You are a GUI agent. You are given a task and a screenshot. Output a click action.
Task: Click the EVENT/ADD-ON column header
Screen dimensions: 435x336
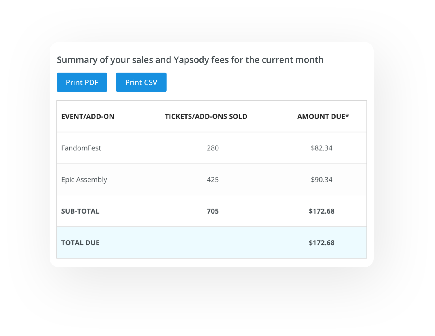(88, 116)
